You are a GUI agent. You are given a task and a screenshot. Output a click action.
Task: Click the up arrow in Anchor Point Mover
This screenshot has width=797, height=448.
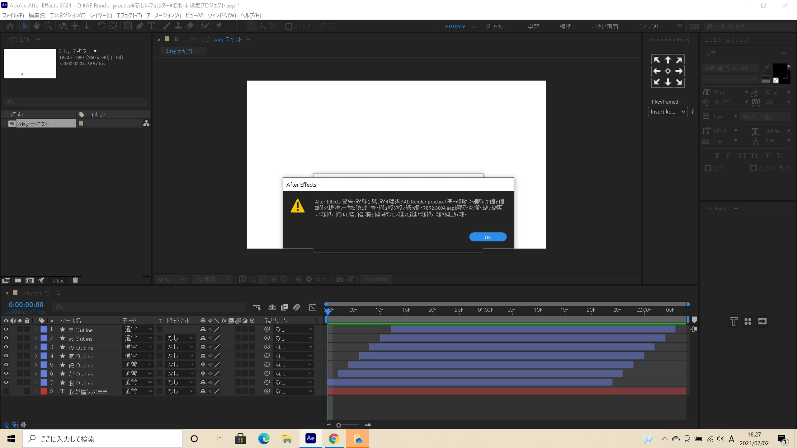(x=668, y=60)
